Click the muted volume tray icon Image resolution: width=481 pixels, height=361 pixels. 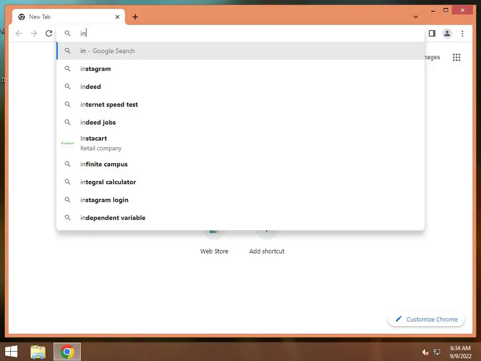tap(425, 352)
